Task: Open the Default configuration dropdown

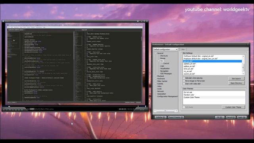Action: click(165, 49)
